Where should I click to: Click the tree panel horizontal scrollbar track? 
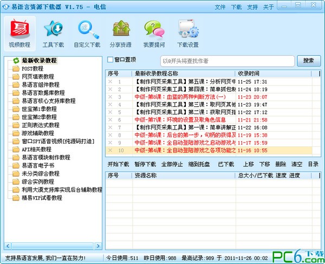[53, 246]
